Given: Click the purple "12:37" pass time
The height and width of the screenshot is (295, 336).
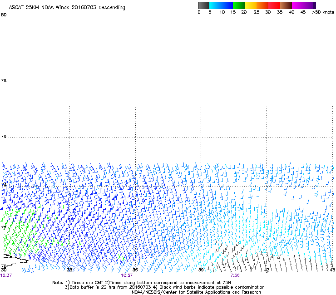Looking at the screenshot, I should coord(6,275).
